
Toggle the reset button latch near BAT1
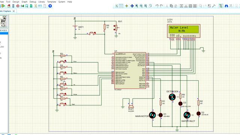pyautogui.click(x=95, y=33)
